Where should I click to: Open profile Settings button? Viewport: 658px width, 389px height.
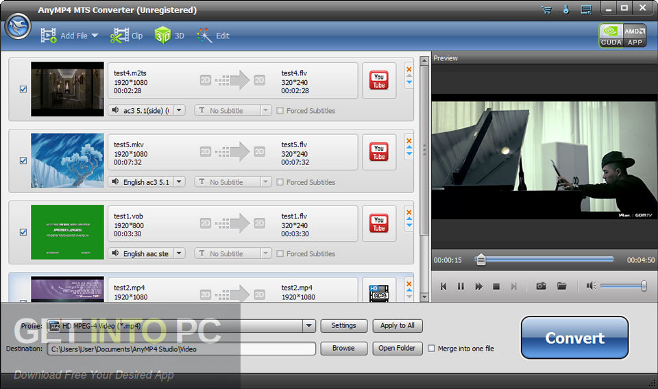[343, 326]
